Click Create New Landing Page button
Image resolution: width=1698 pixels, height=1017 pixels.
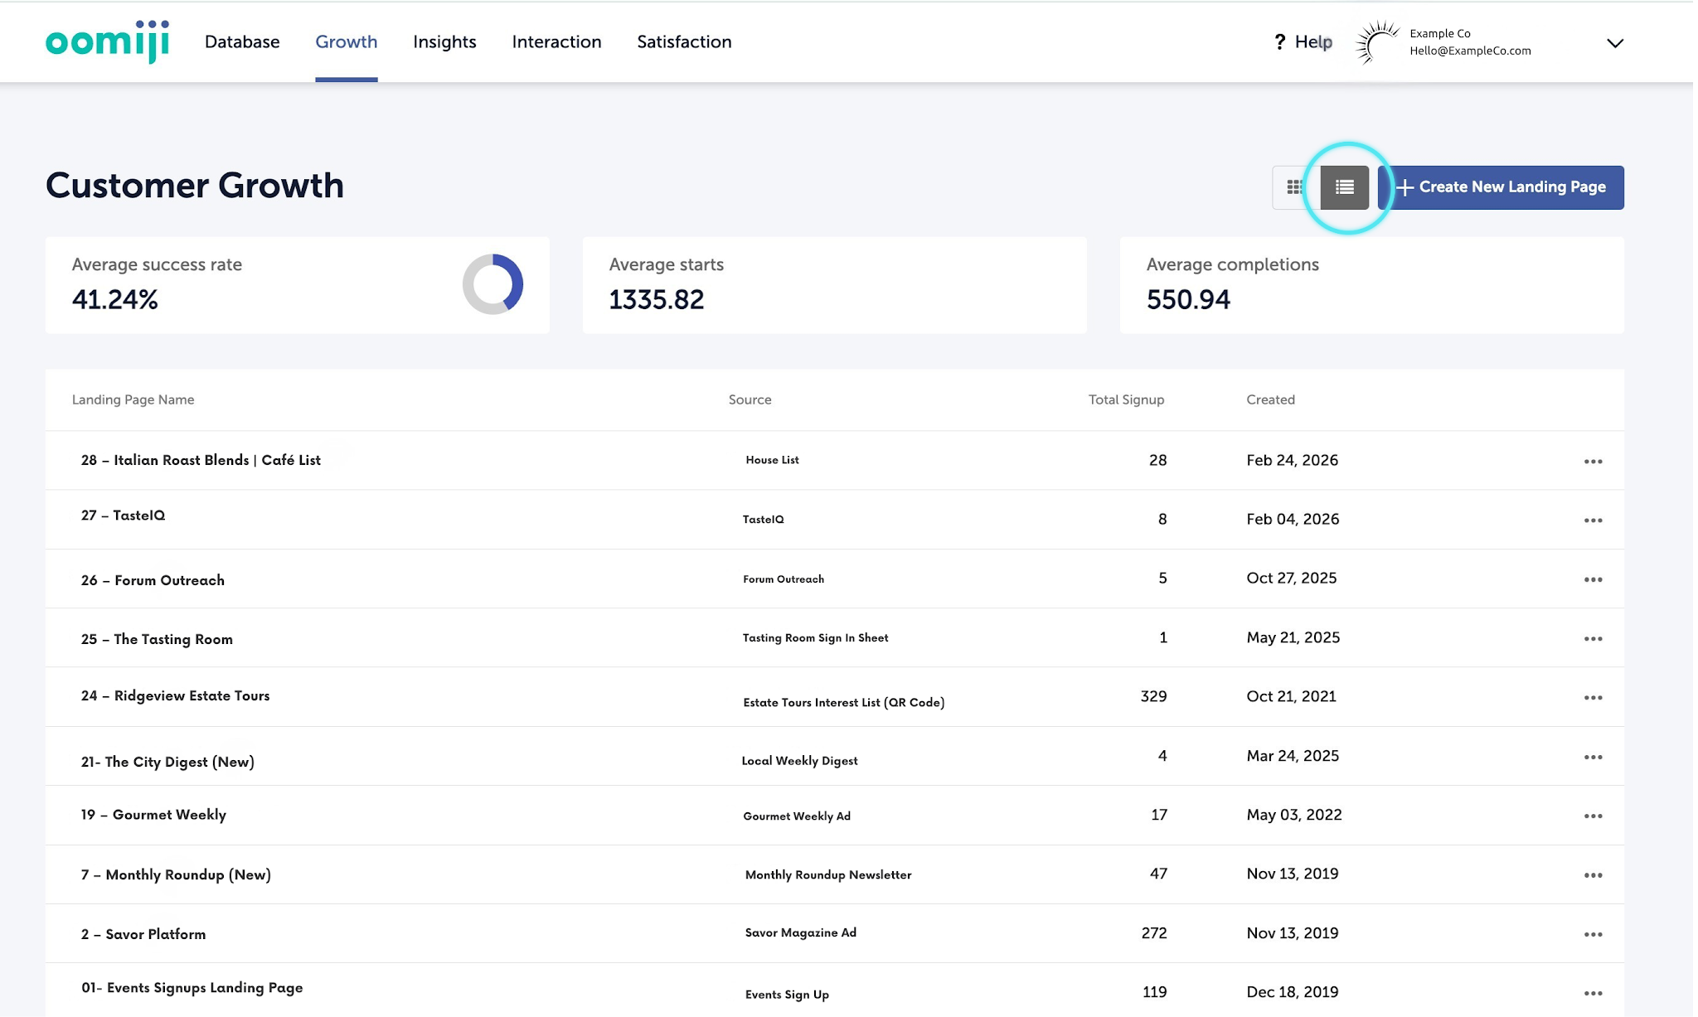(1502, 187)
